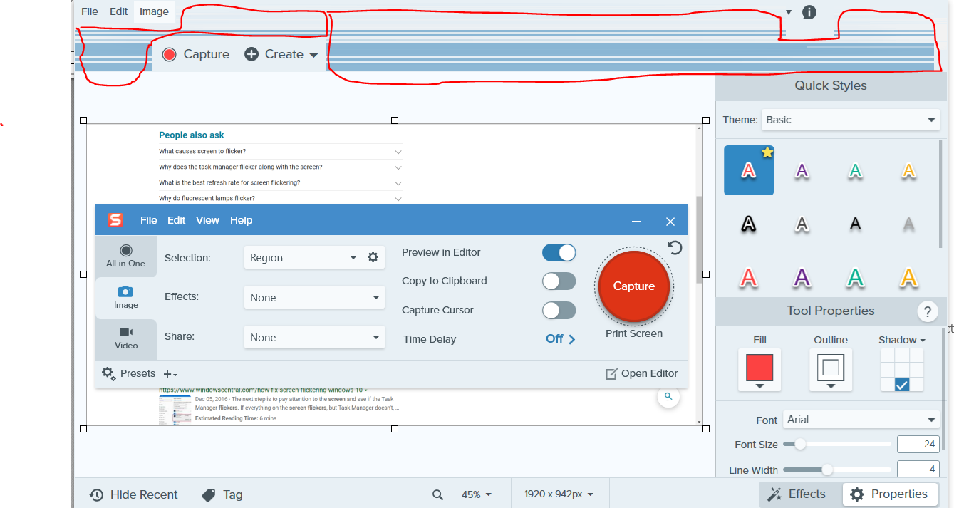Select the black outlined A quick style
954x508 pixels.
(x=748, y=224)
